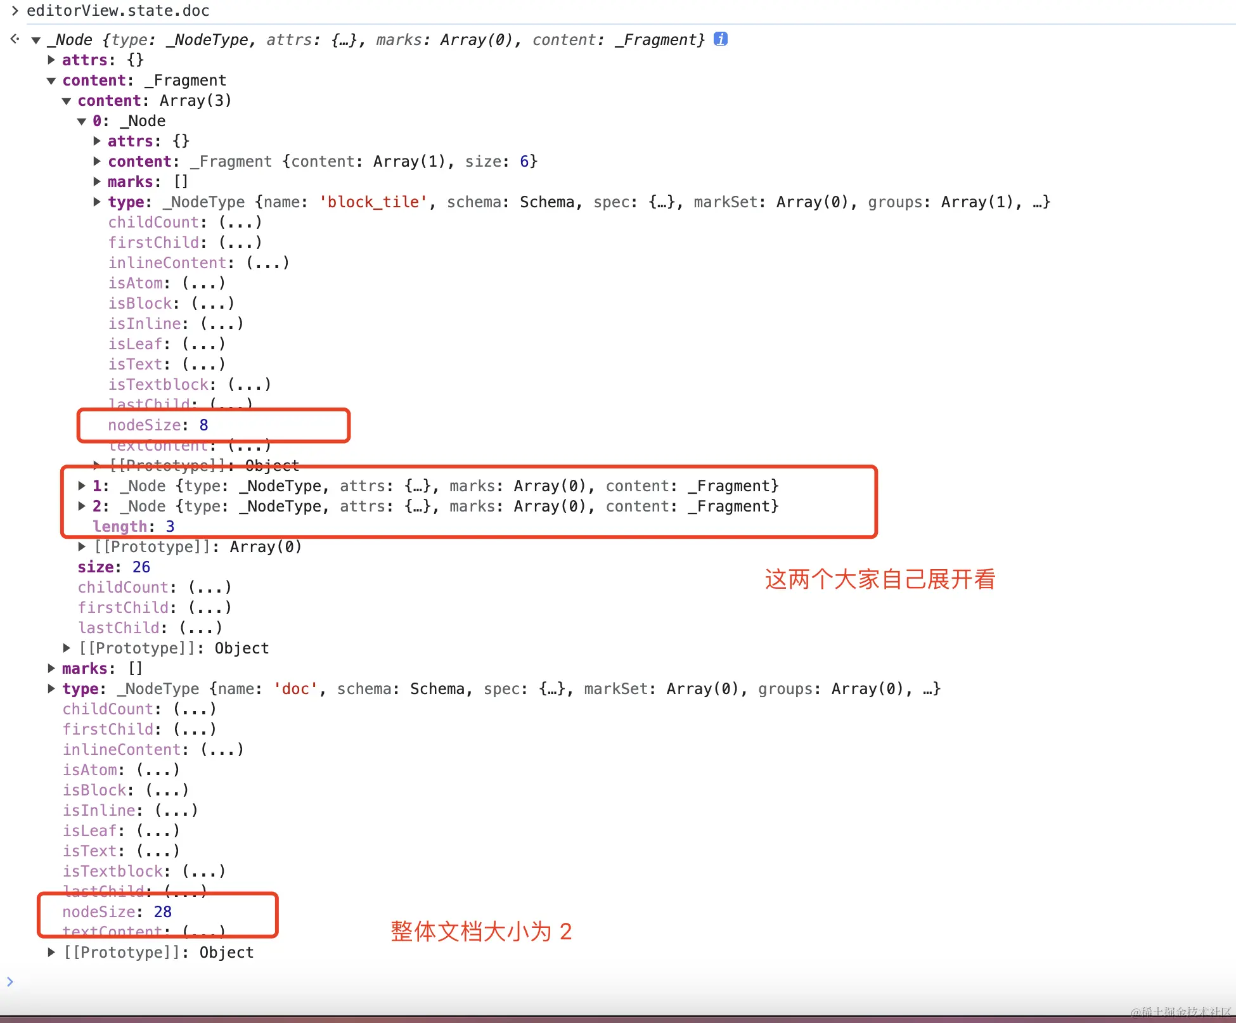
Task: Expand the top-level marks: [] property
Action: click(51, 669)
